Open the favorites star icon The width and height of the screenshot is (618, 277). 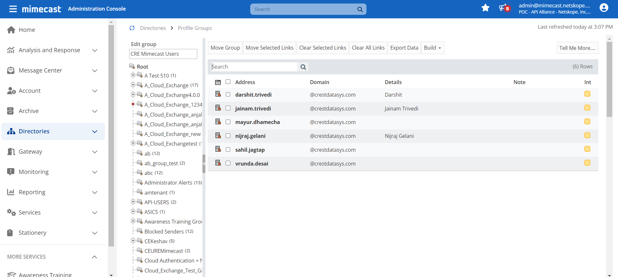coord(485,8)
